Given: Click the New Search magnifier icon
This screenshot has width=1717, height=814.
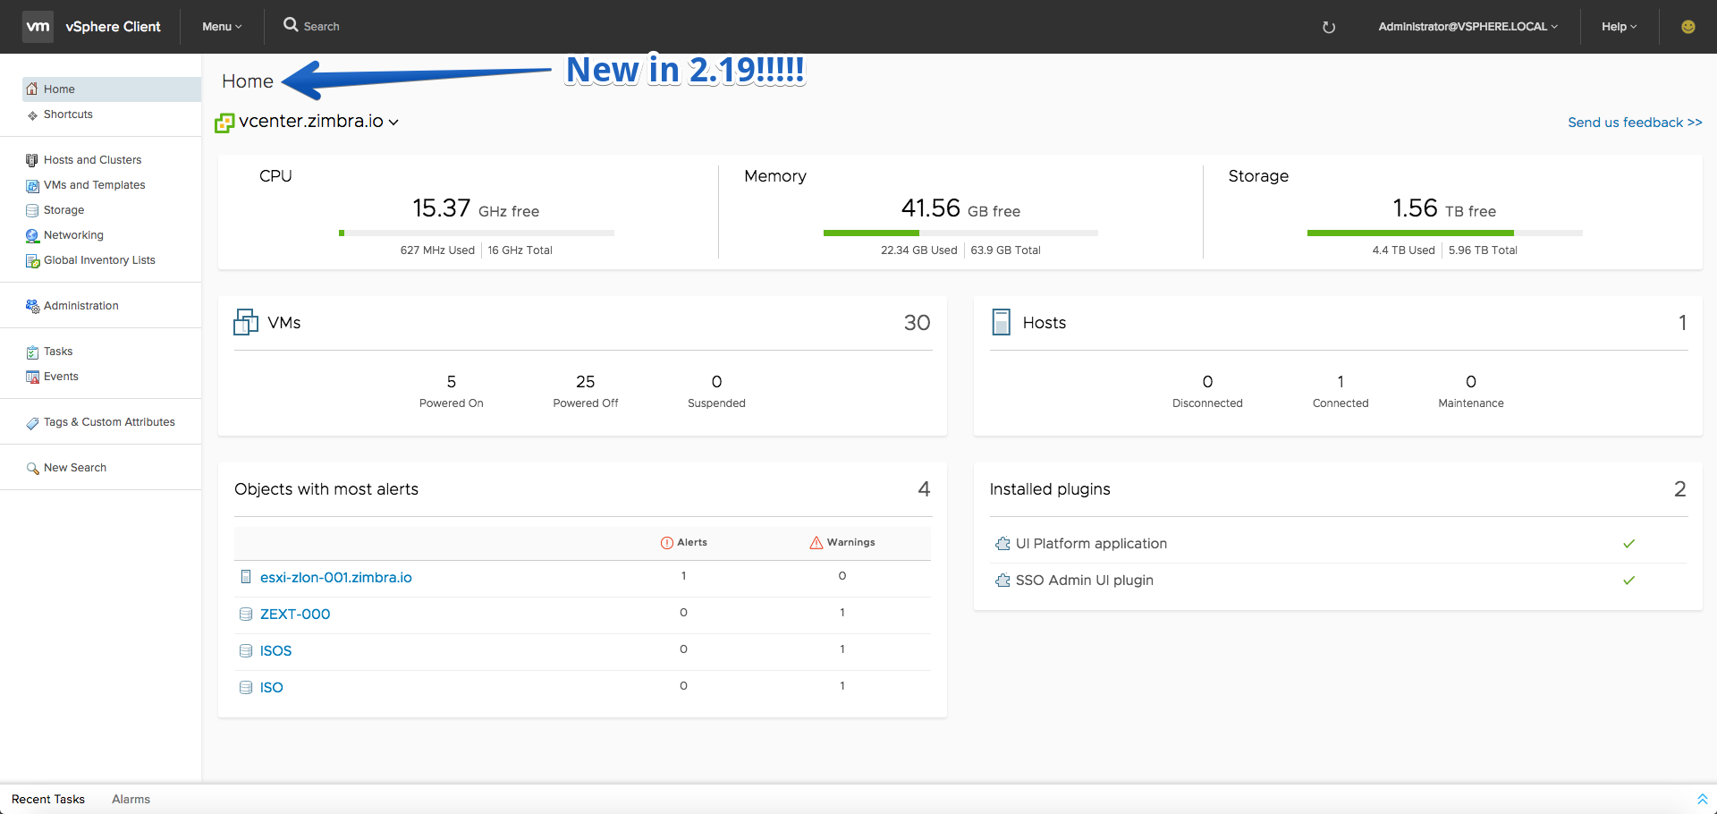Looking at the screenshot, I should pos(32,468).
